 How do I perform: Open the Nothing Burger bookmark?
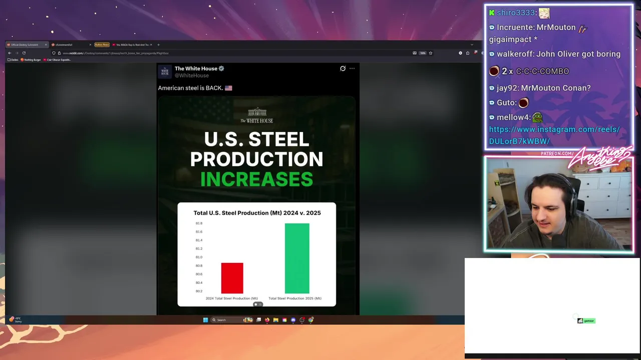coord(31,59)
